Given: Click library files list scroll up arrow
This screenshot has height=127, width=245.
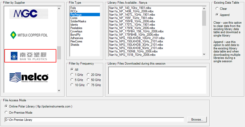Looking at the screenshot, I should (x=204, y=8).
